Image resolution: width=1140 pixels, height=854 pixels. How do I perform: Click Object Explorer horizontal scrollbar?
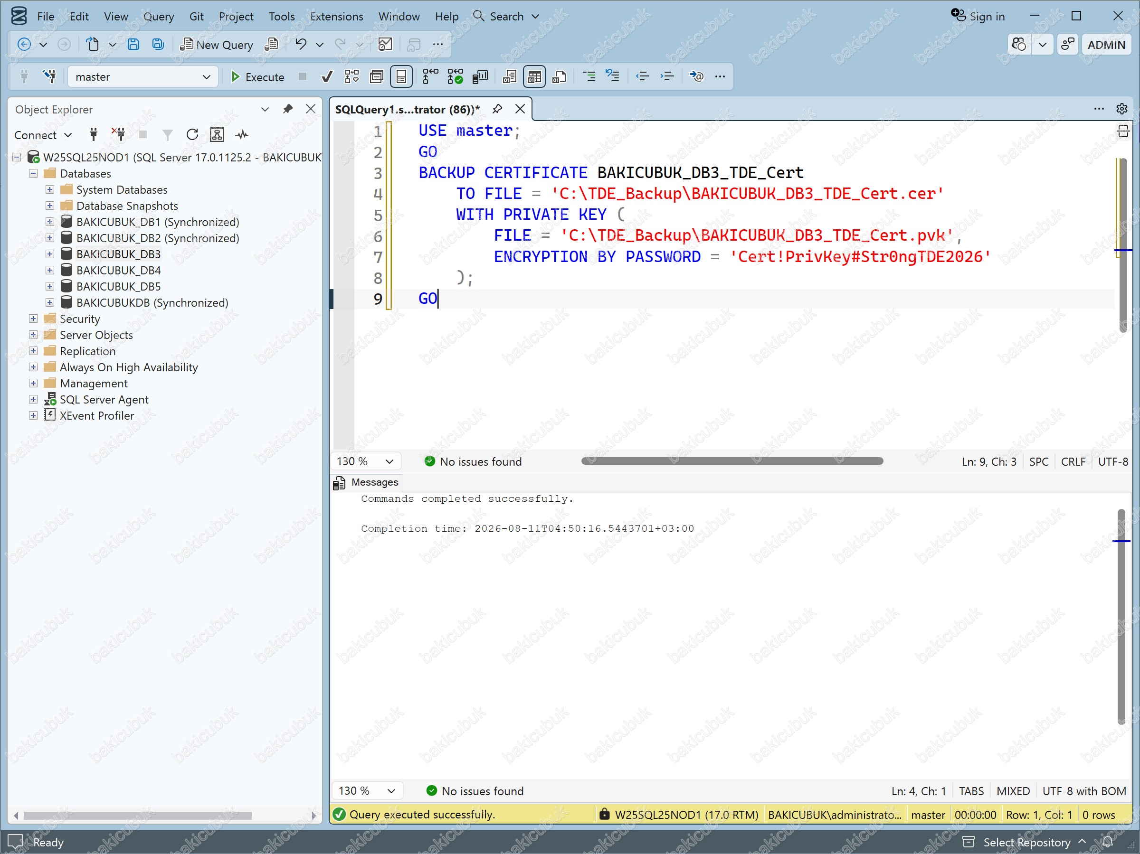pos(138,816)
